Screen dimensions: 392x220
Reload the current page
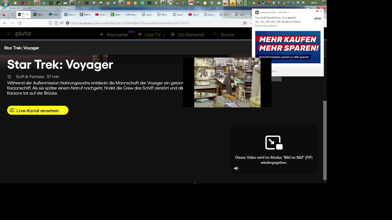point(20,23)
